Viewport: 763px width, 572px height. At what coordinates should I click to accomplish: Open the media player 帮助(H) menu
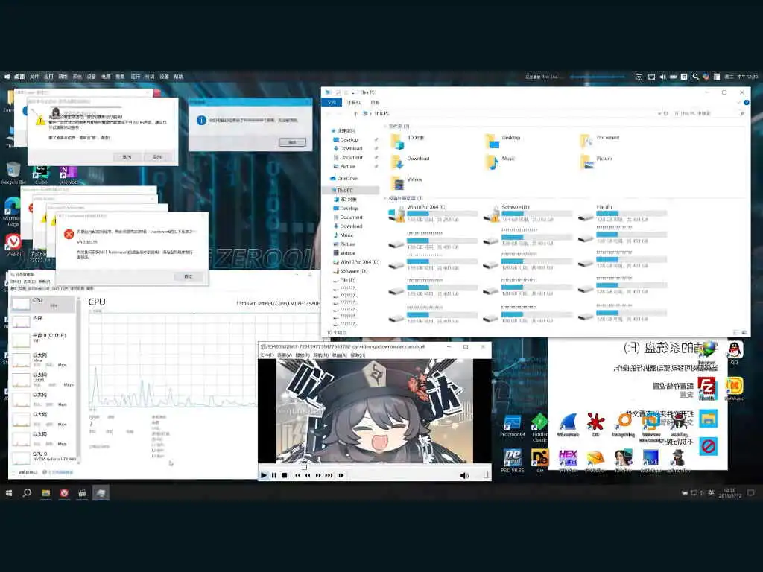coord(358,355)
